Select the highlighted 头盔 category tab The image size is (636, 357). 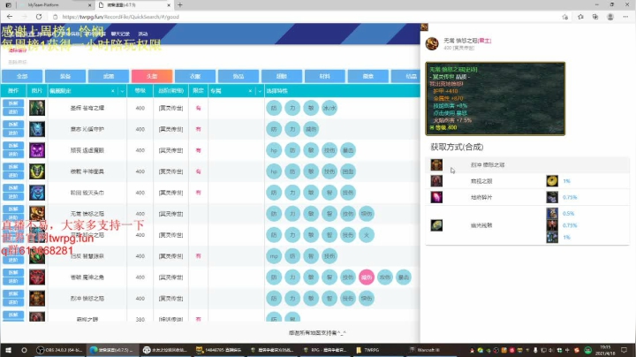pos(152,76)
